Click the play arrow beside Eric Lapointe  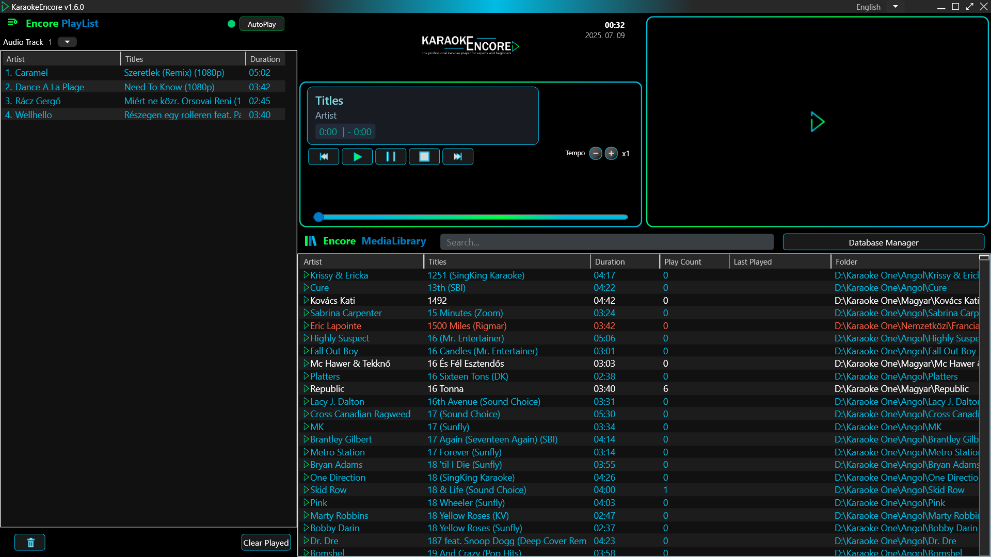tap(306, 326)
